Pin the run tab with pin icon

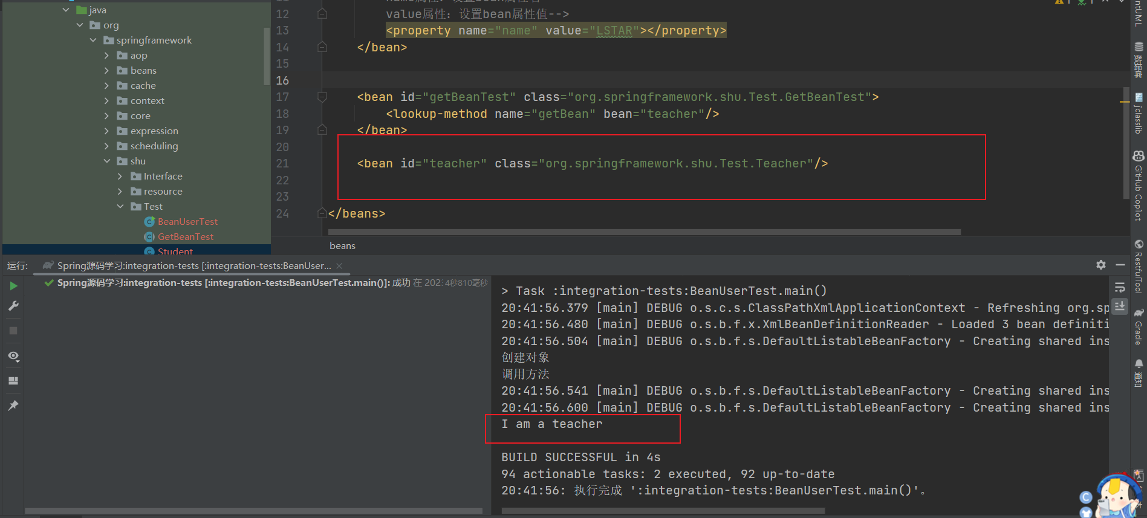pyautogui.click(x=13, y=406)
